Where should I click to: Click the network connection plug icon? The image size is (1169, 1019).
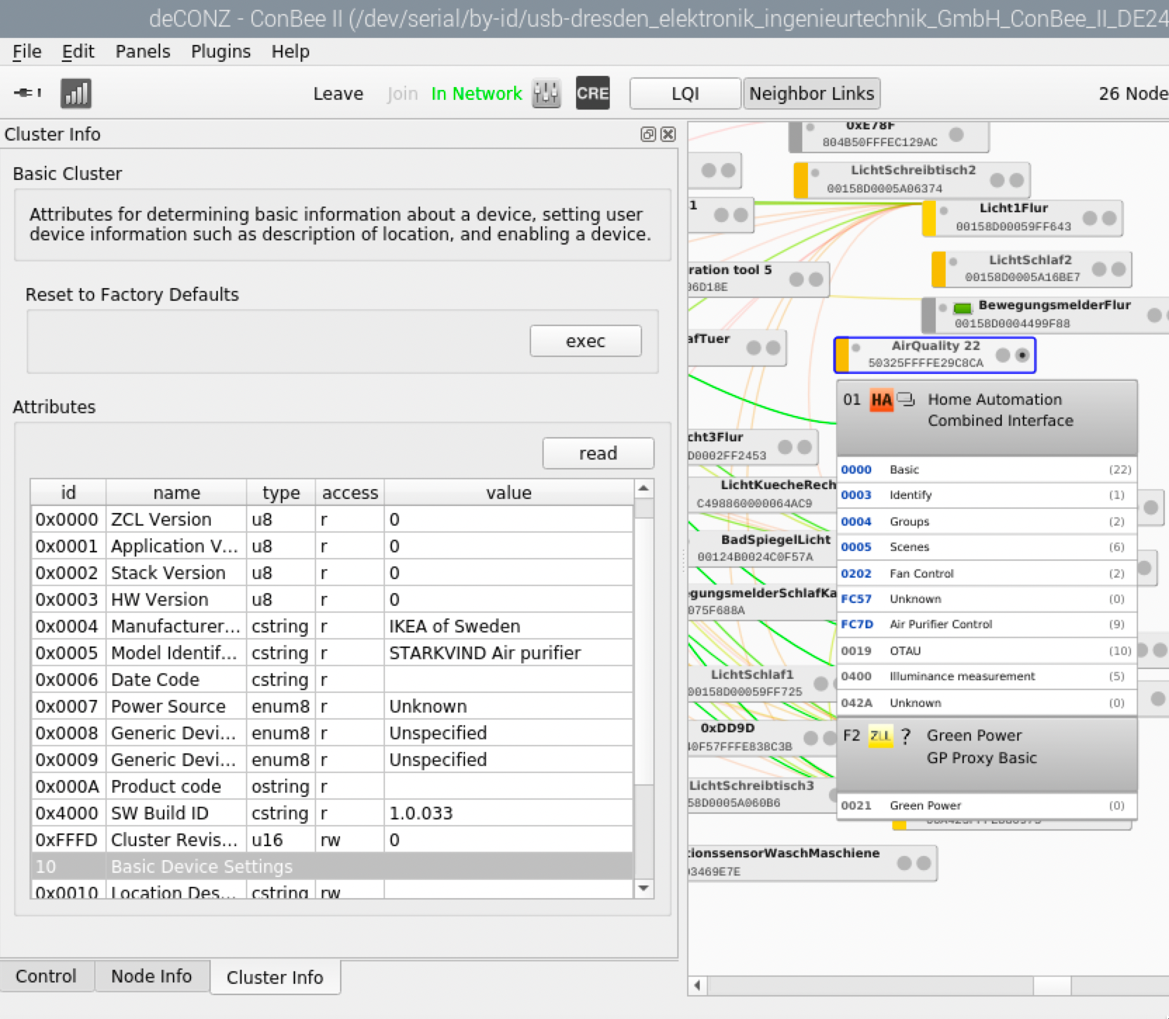27,93
